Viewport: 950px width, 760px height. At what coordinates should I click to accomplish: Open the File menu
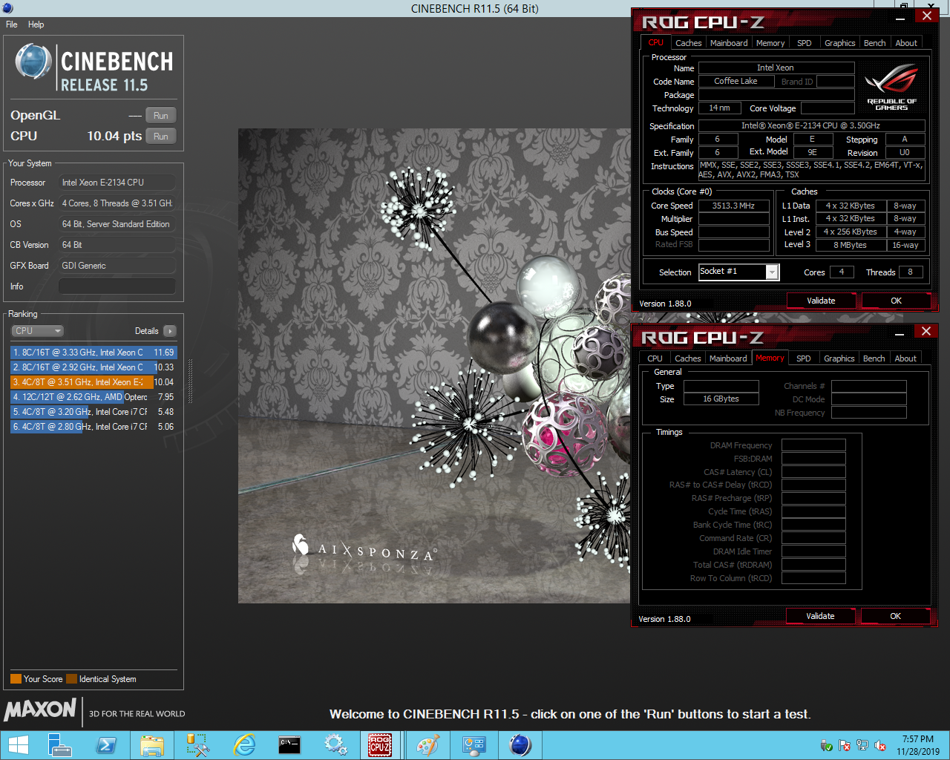pos(12,24)
